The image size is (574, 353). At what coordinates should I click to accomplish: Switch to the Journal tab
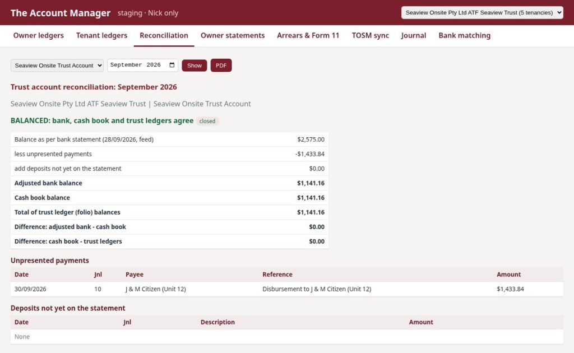413,35
